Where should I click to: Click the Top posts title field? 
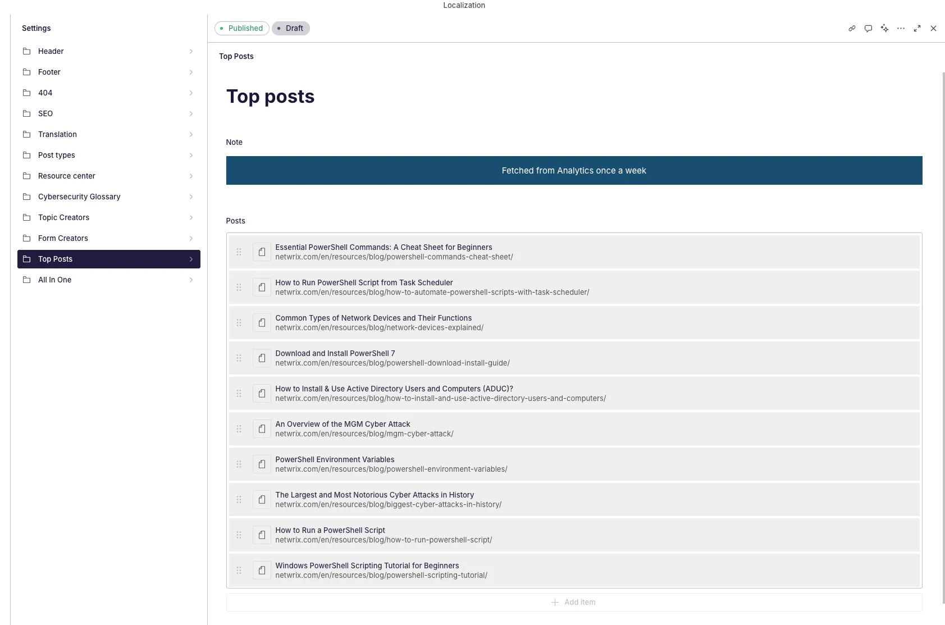point(270,97)
